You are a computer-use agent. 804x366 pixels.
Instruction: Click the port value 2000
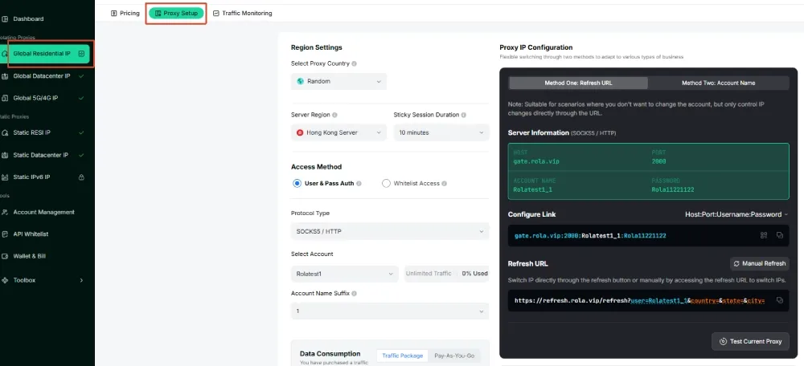tap(659, 161)
